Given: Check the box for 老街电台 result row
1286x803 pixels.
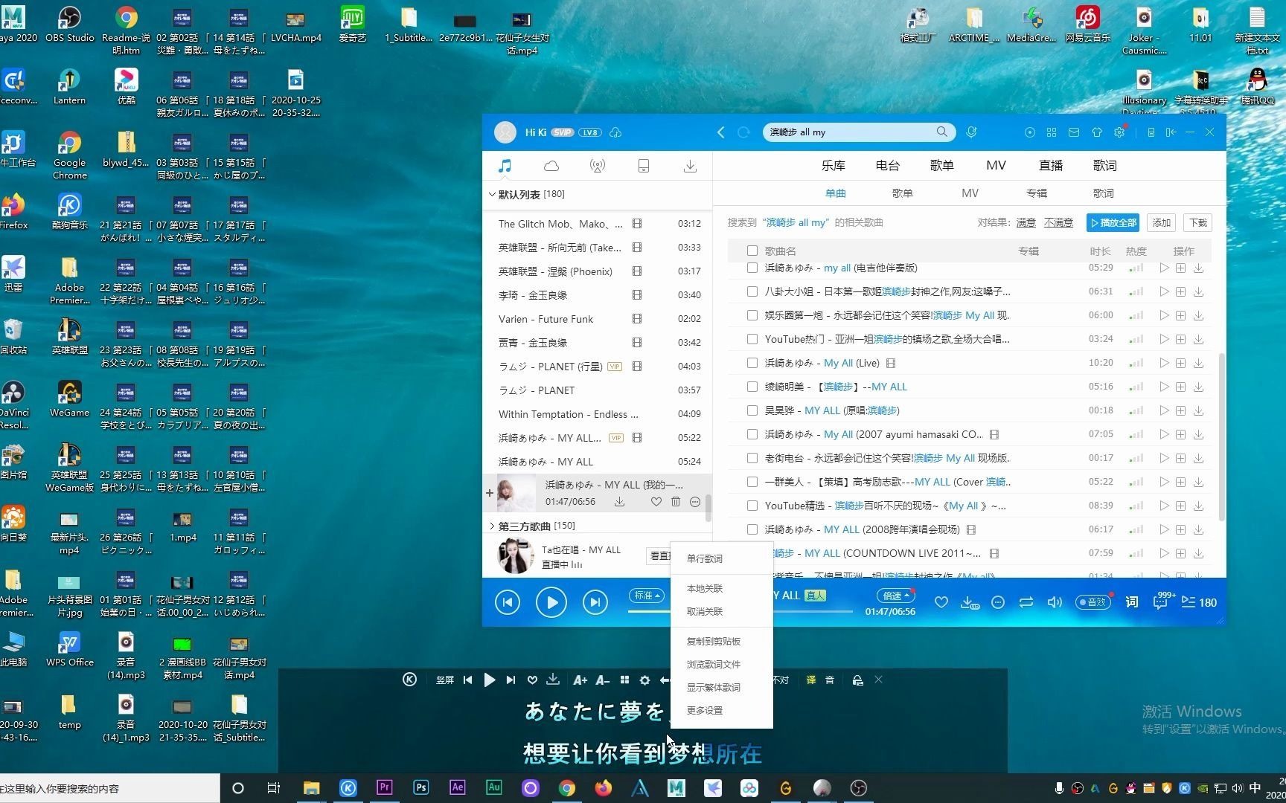Looking at the screenshot, I should pos(752,458).
